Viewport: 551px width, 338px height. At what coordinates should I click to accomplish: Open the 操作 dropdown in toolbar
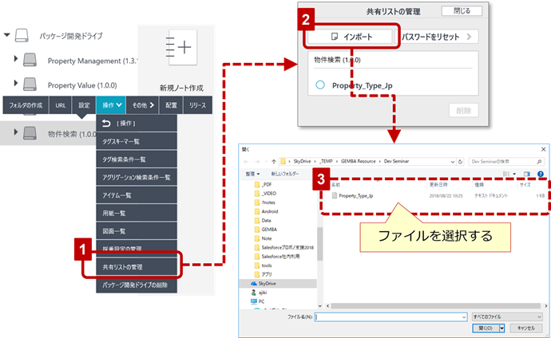coord(111,105)
